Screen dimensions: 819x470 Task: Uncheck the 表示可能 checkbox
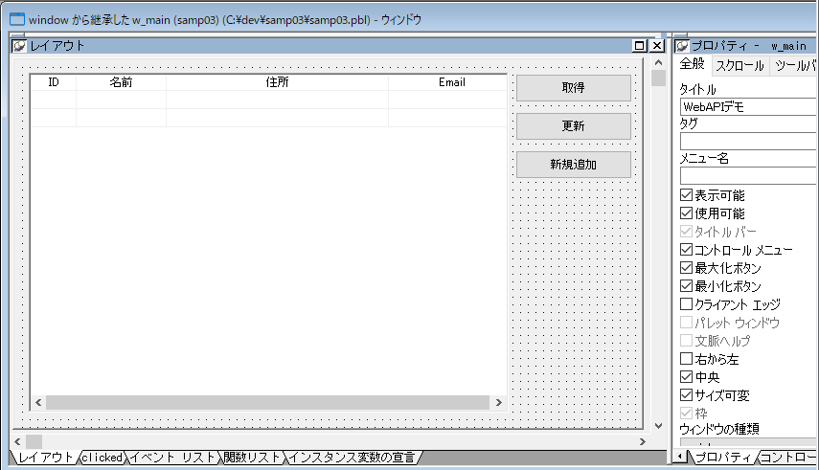[686, 195]
